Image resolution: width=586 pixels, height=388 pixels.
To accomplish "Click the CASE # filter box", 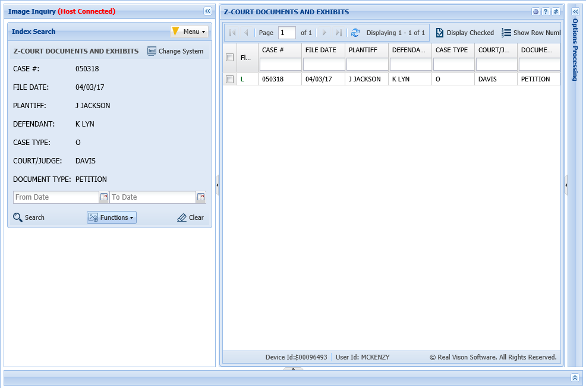I will 281,65.
